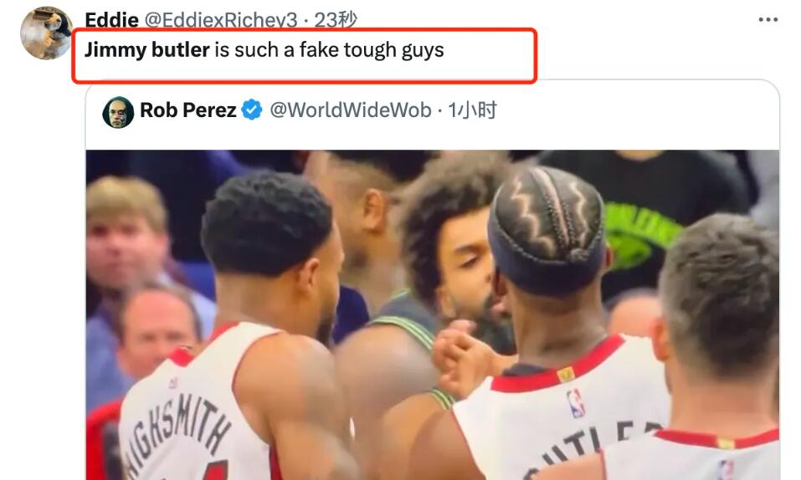Open the @WorldWideWob handle

coord(351,110)
